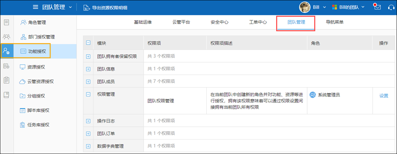
Task: Click the mail notification icon
Action: 378,7
